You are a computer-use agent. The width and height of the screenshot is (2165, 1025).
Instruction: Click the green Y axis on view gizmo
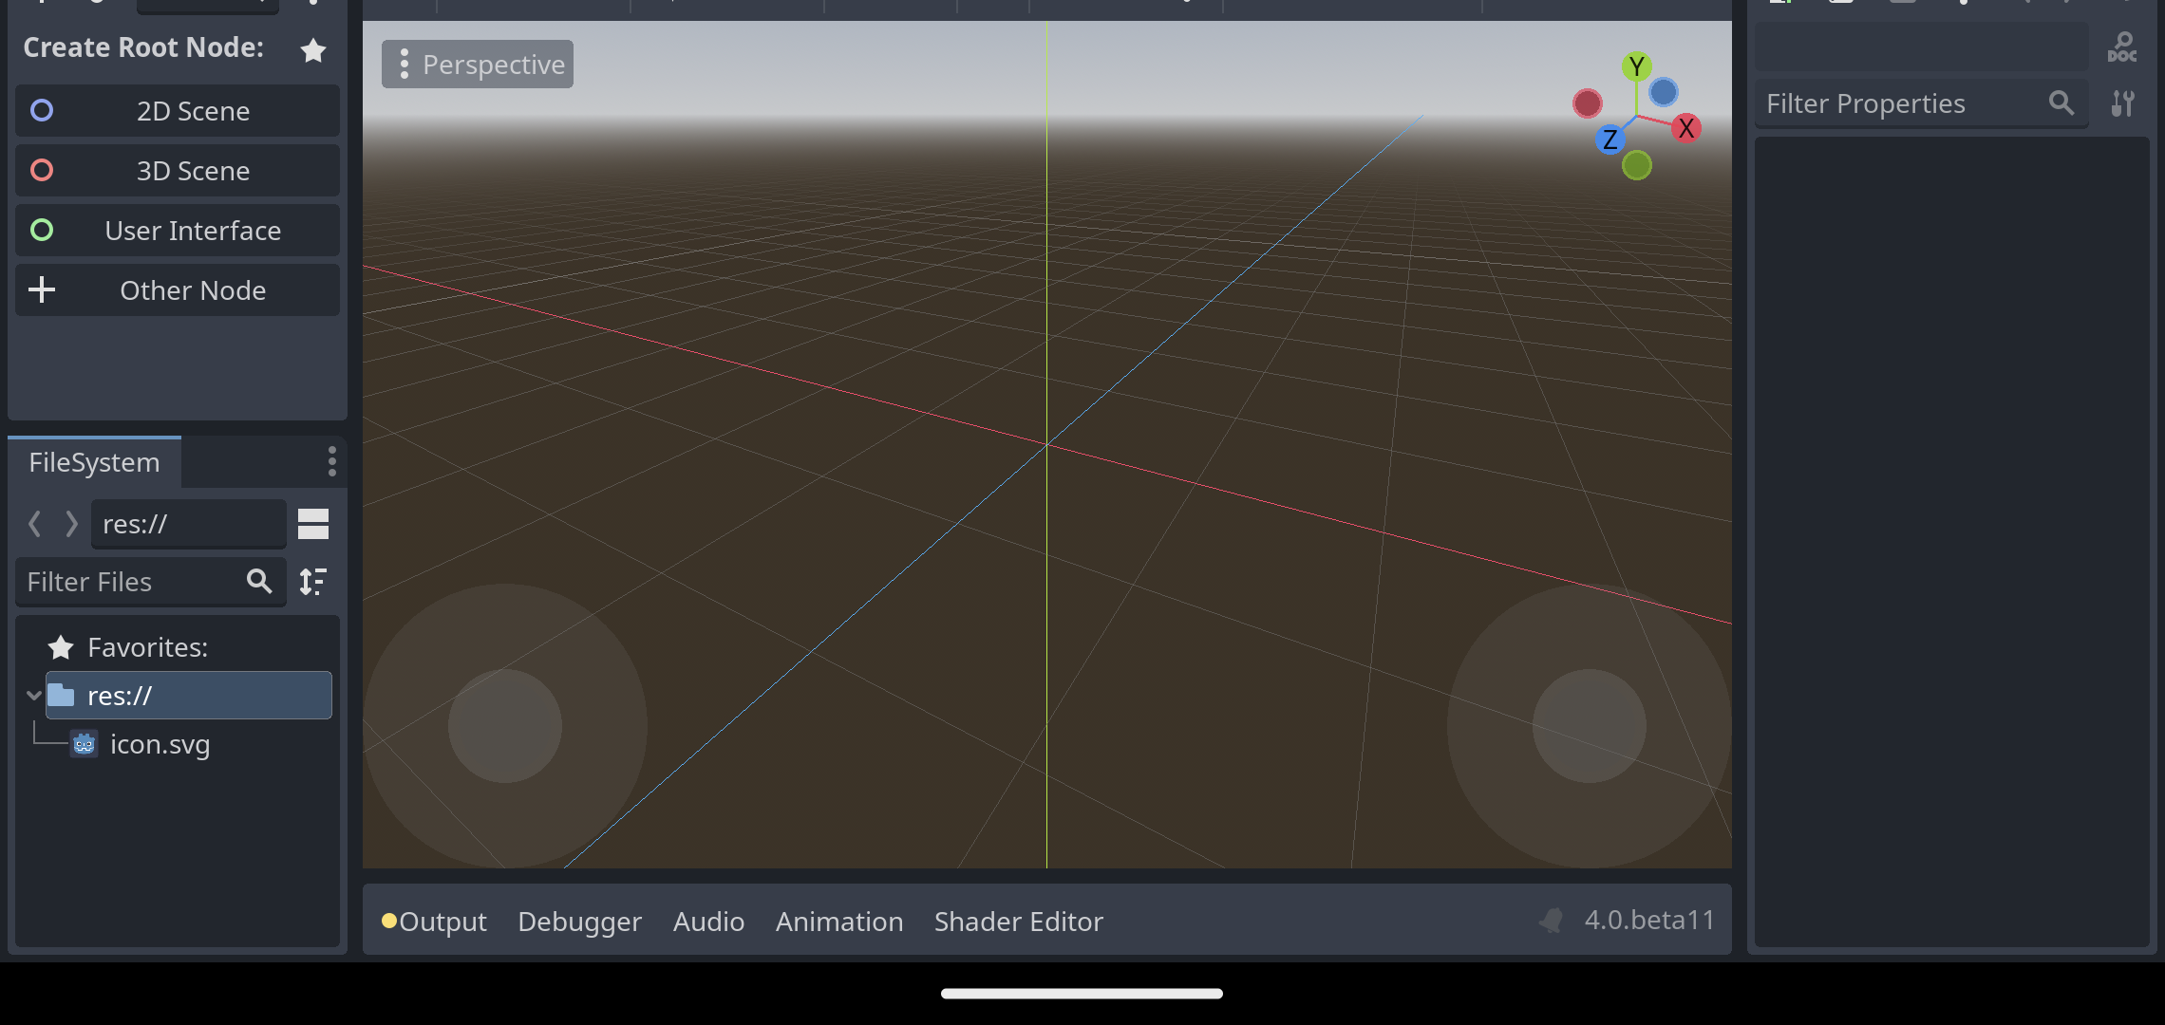click(x=1637, y=66)
